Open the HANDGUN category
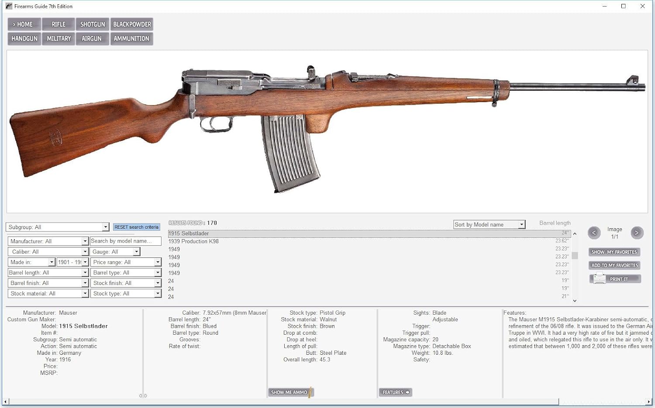The width and height of the screenshot is (655, 408). pos(24,39)
